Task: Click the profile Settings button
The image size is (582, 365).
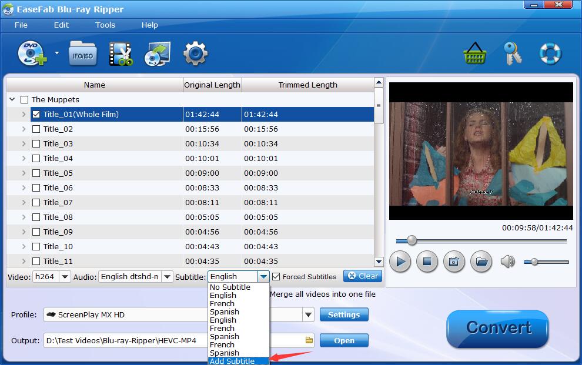Action: point(344,314)
